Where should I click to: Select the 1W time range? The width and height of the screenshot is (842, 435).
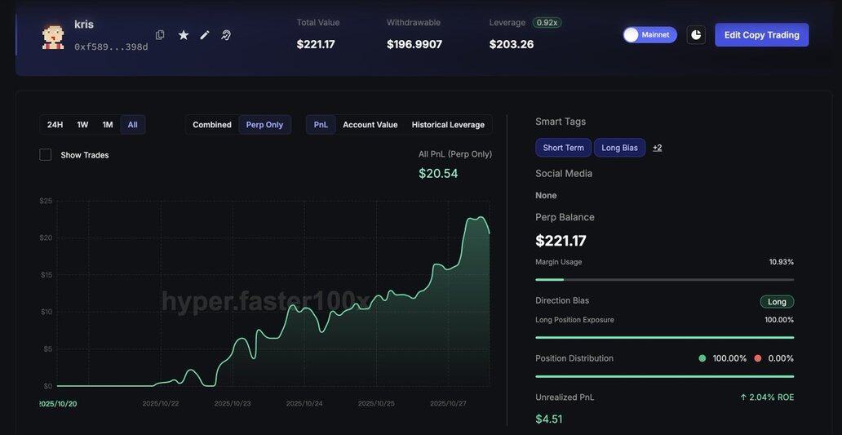pyautogui.click(x=82, y=125)
